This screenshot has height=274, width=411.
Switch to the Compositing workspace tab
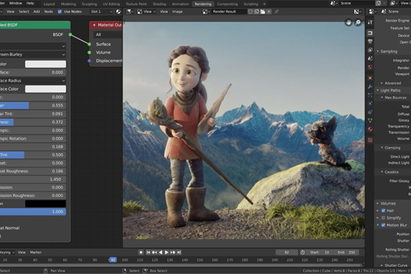[227, 4]
